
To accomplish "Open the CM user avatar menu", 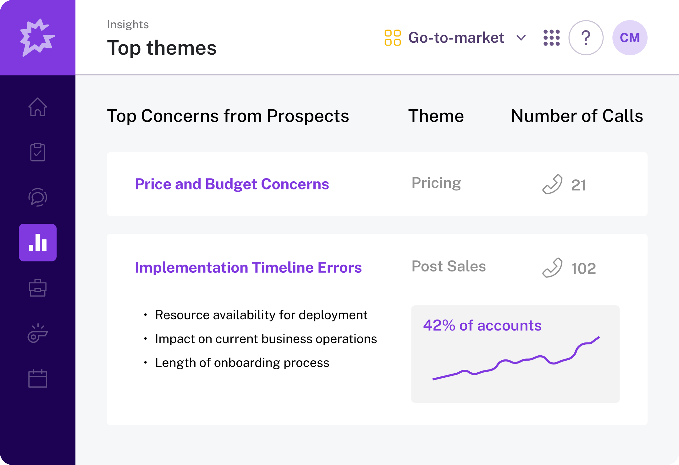I will [x=630, y=38].
